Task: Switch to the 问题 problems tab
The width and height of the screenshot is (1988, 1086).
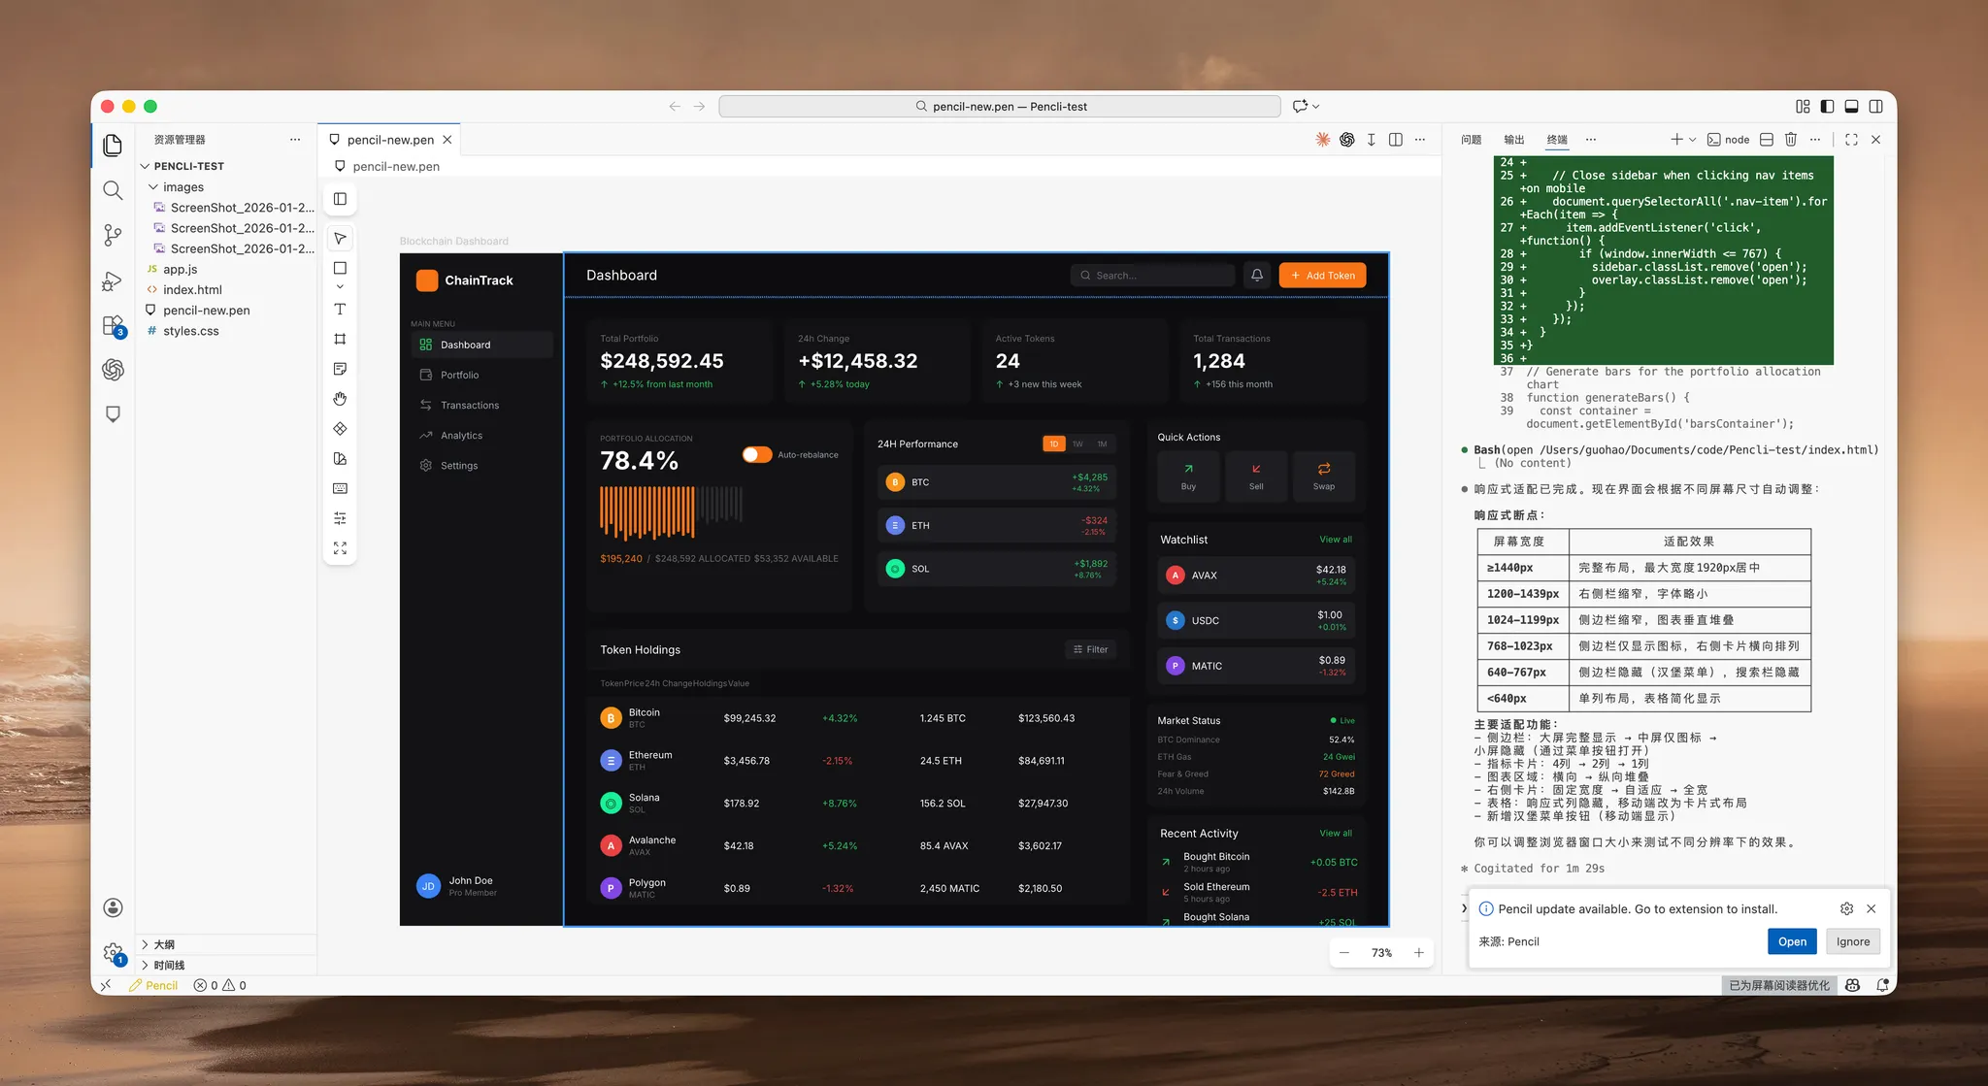Action: click(x=1471, y=140)
